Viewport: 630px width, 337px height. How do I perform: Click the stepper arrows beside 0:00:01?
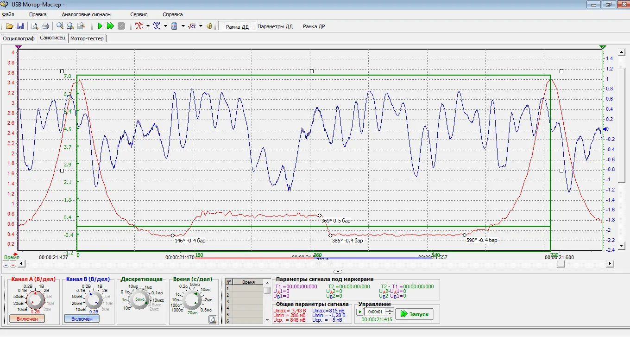[390, 312]
